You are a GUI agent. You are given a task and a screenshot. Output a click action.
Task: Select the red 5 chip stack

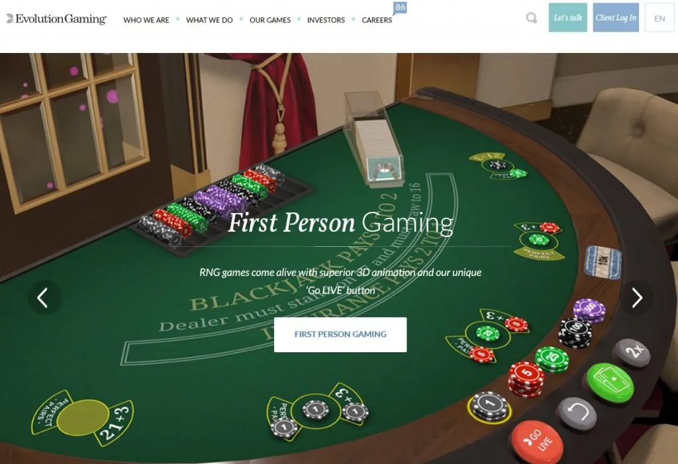click(526, 377)
